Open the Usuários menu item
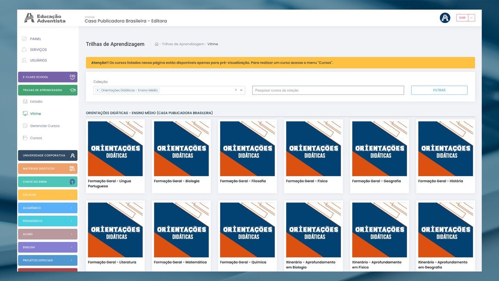 tap(38, 60)
